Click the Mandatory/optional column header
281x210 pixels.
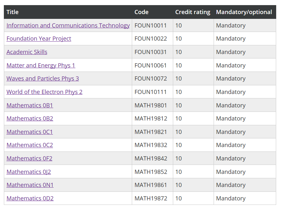(x=244, y=12)
